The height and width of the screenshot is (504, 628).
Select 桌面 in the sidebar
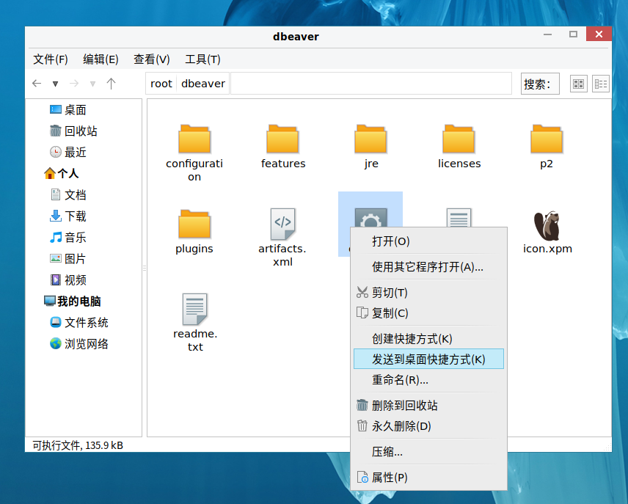click(x=68, y=110)
